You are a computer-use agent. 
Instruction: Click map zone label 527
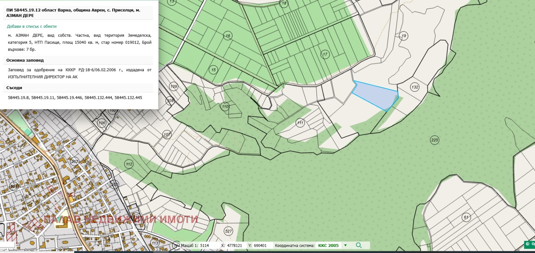(x=228, y=231)
